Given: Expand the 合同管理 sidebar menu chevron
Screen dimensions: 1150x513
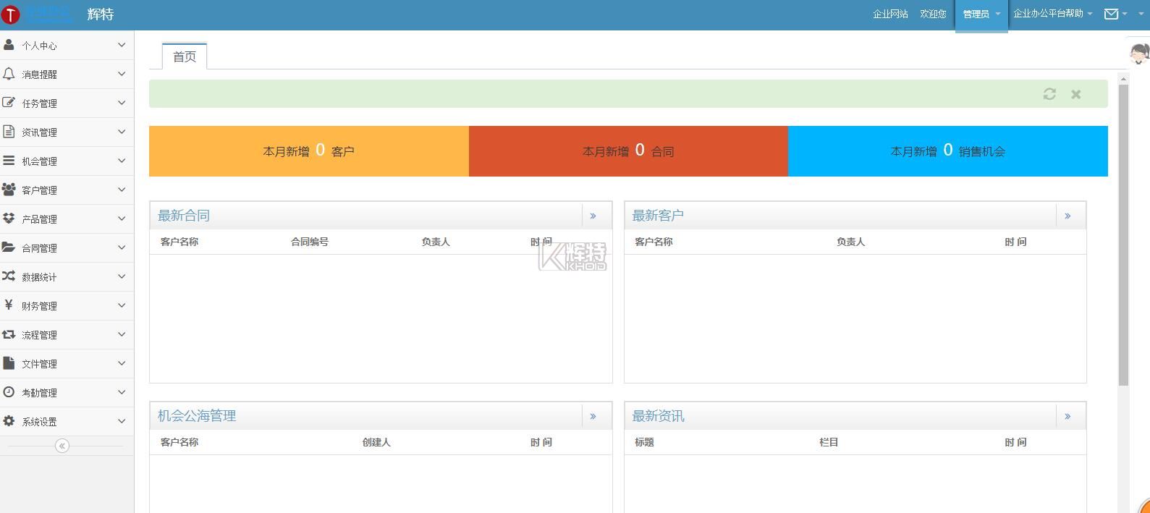Looking at the screenshot, I should click(x=122, y=247).
